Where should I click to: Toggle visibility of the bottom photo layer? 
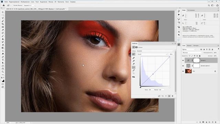coord(183,71)
